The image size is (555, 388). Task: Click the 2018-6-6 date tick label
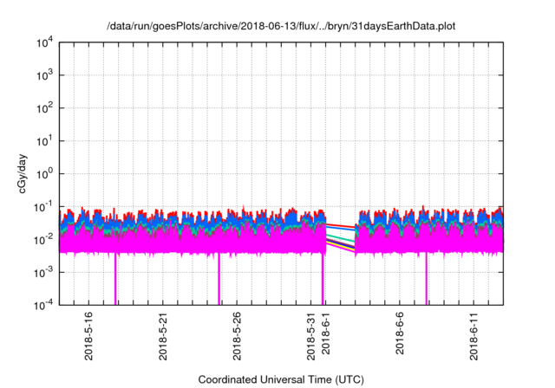tap(400, 333)
